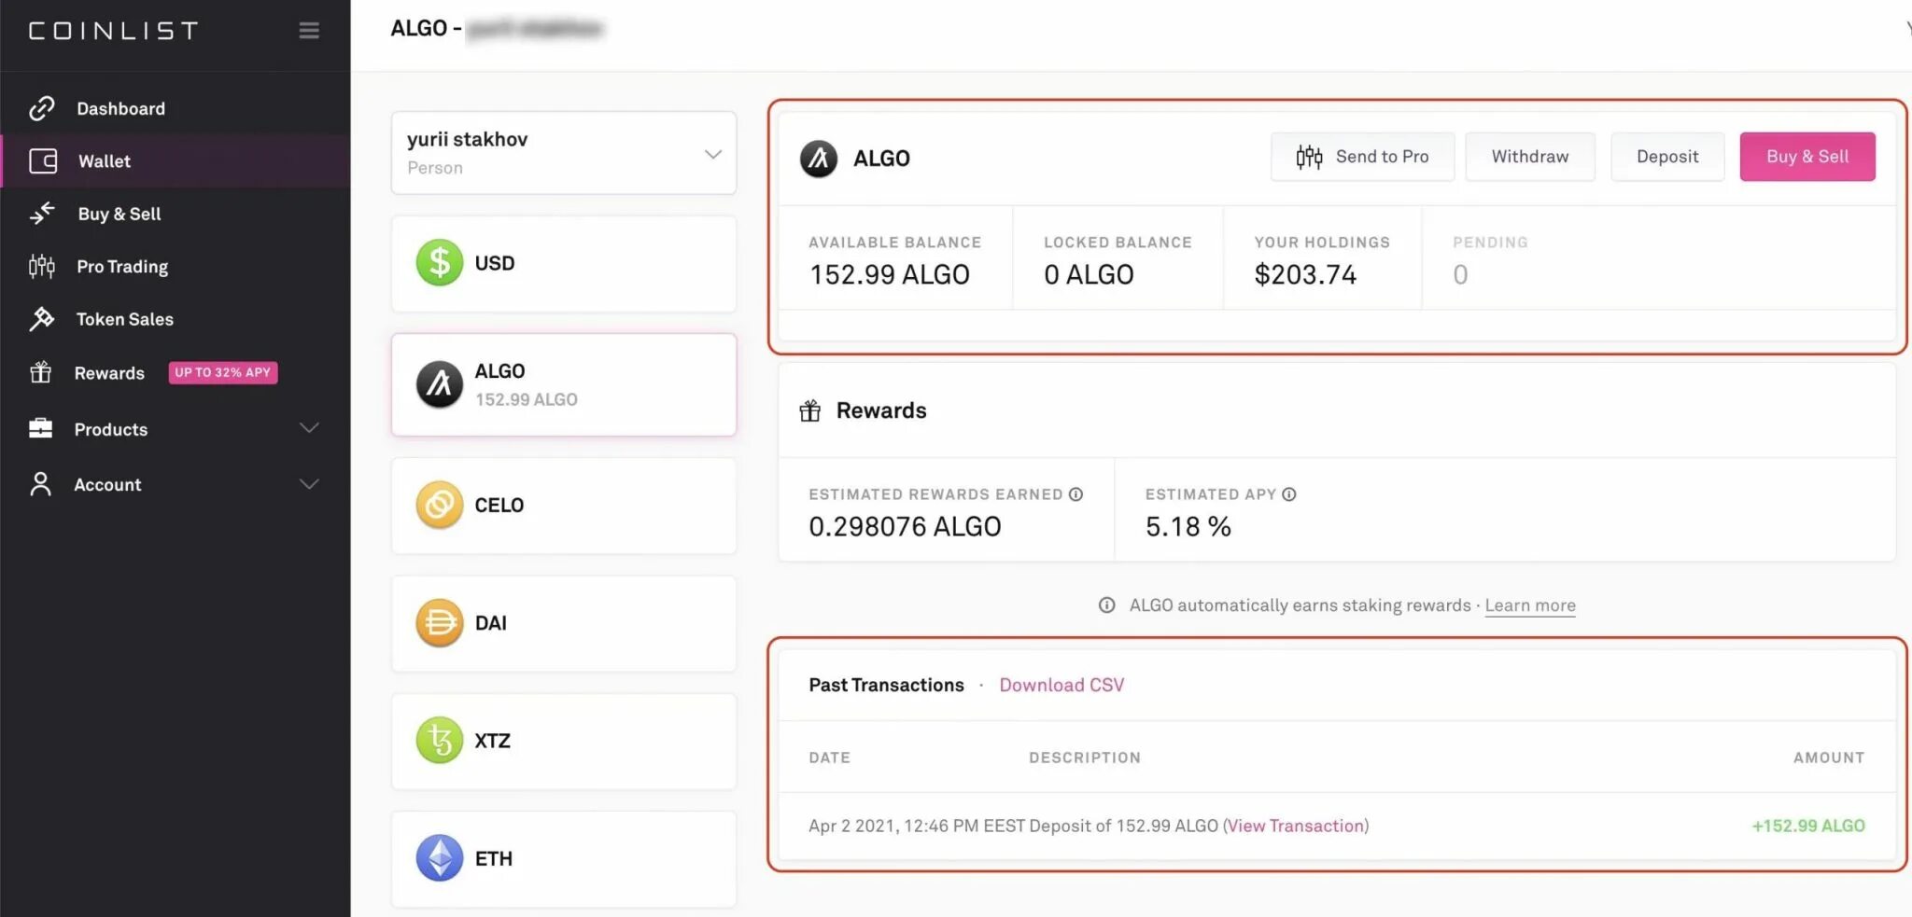Click the USD dollar coin icon
Image resolution: width=1912 pixels, height=917 pixels.
click(x=440, y=263)
